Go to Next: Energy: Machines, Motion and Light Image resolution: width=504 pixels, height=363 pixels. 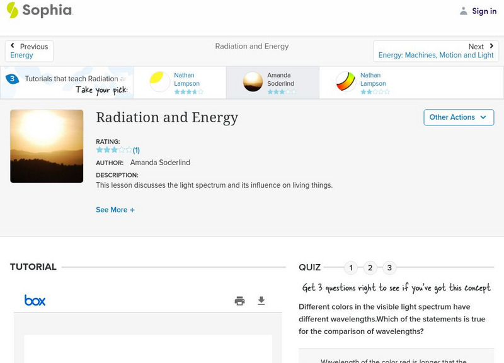coord(436,51)
